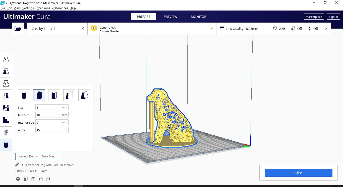This screenshot has height=187, width=343.
Task: Open the File menu
Action: coord(3,8)
